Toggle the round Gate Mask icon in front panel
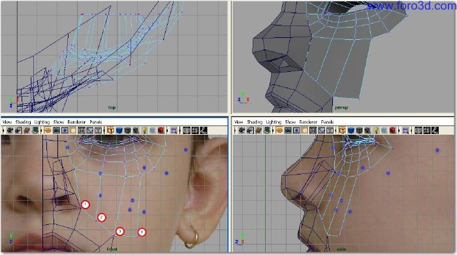The image size is (457, 255). point(73,130)
